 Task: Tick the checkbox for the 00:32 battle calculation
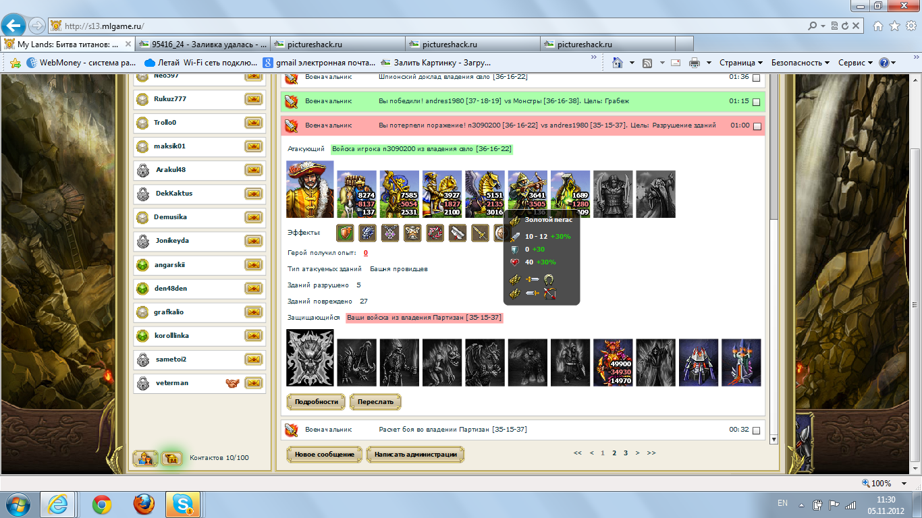click(756, 430)
